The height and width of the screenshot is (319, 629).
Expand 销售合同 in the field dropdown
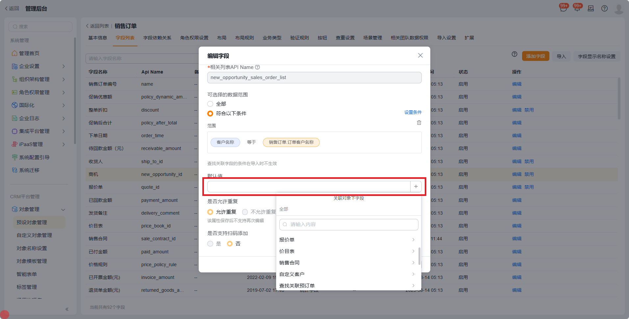click(413, 263)
